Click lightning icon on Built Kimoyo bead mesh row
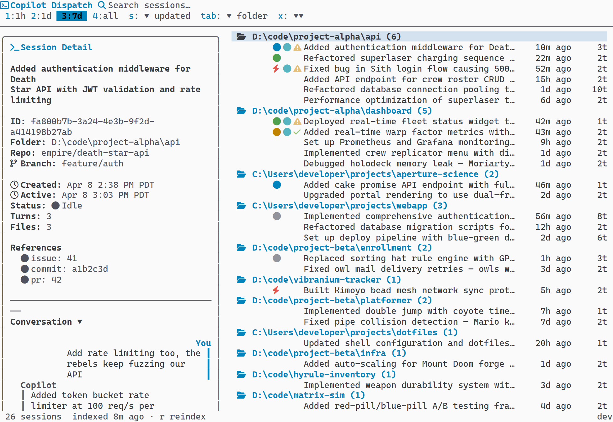 276,290
